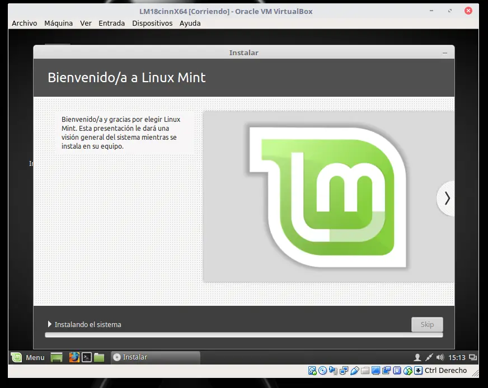Open the Máquina menu

[x=59, y=23]
